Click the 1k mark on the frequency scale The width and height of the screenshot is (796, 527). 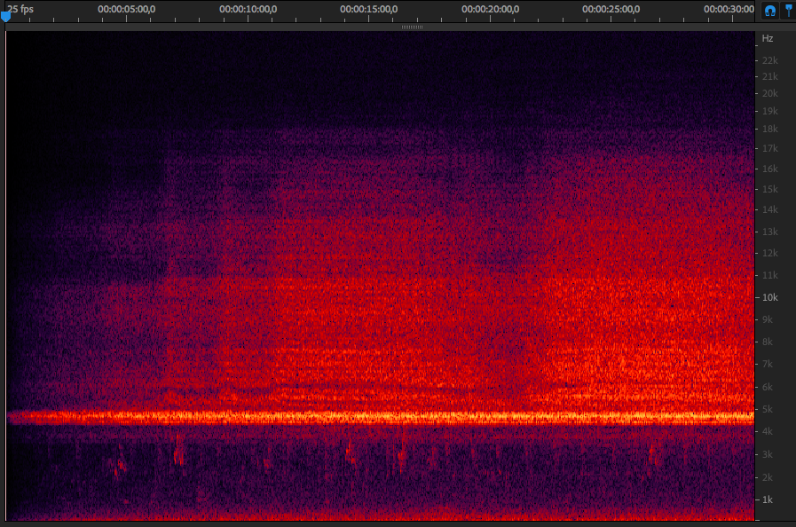(x=768, y=499)
